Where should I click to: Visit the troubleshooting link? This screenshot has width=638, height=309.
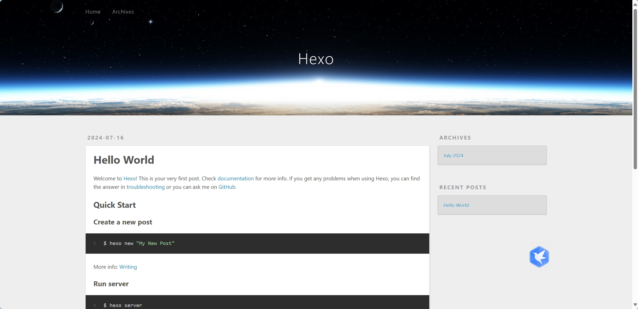(x=145, y=187)
